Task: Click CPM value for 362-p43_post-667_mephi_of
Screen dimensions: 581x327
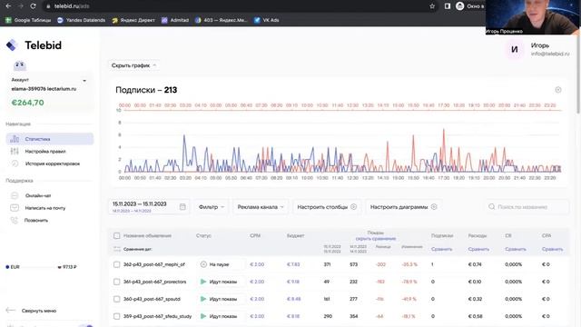Action: click(x=257, y=264)
